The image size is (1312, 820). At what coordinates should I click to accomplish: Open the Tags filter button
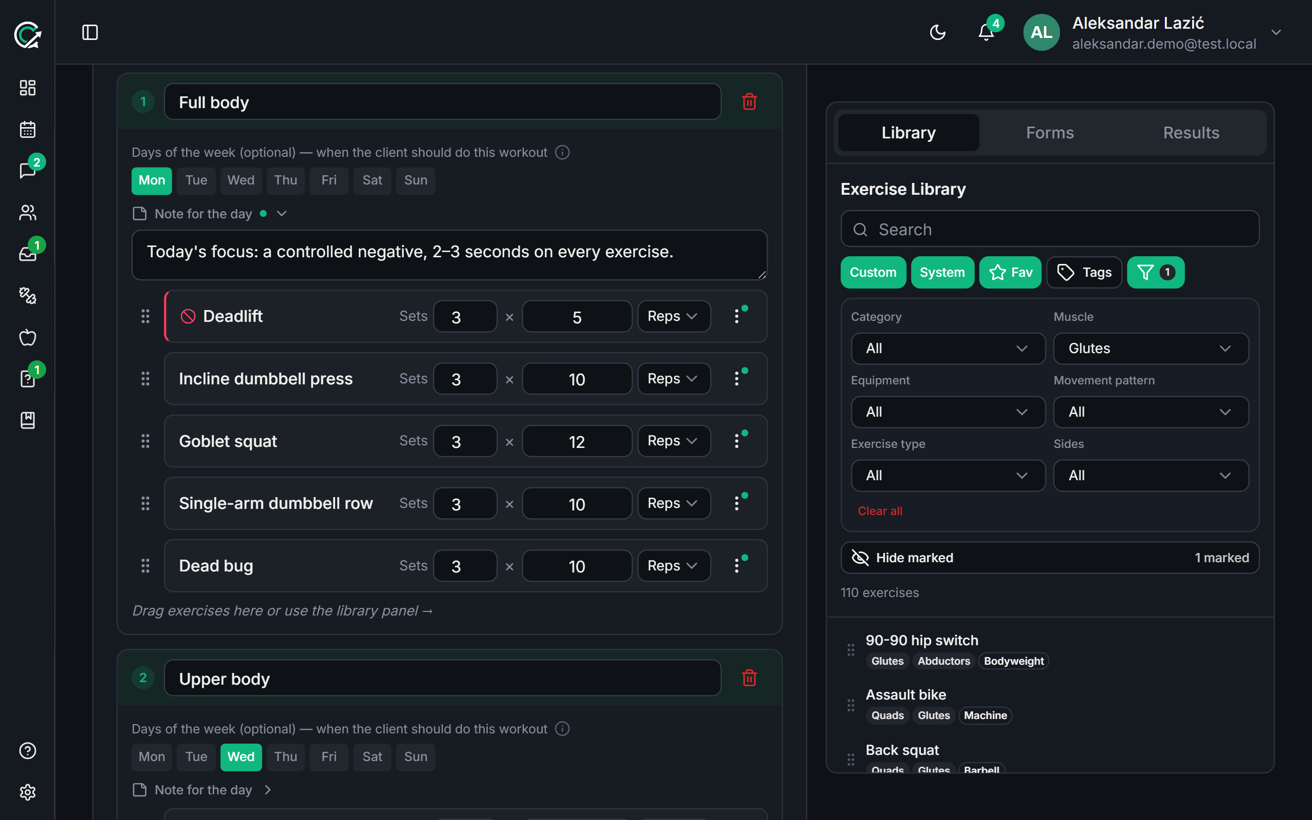point(1084,272)
